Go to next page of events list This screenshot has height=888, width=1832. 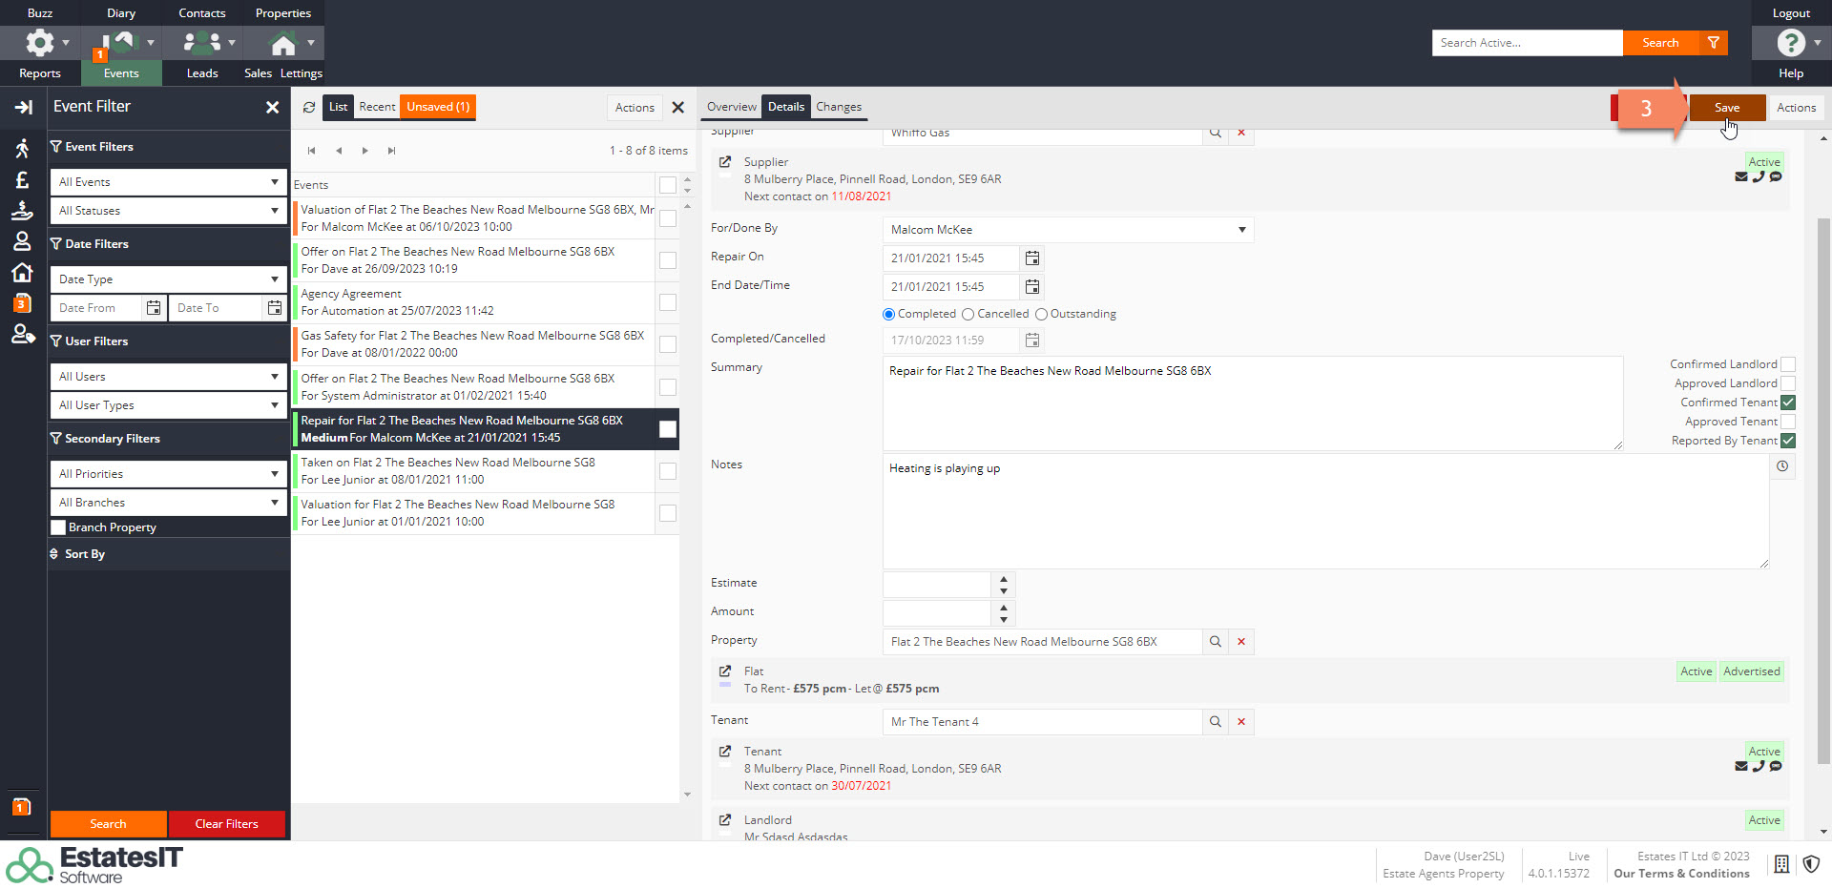pyautogui.click(x=365, y=151)
